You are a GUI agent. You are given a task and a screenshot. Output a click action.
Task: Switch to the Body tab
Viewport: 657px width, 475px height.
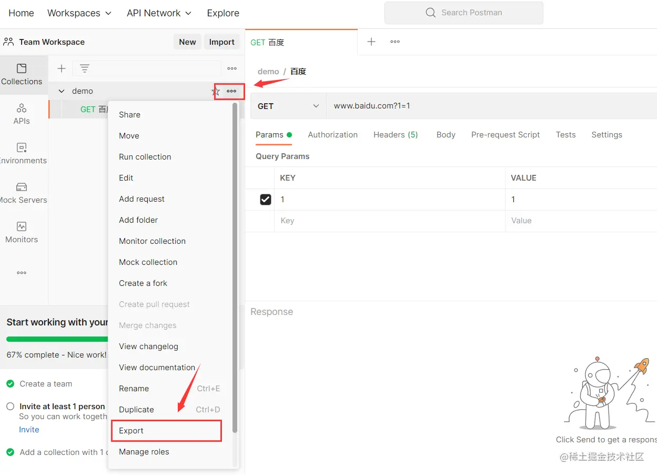tap(446, 135)
